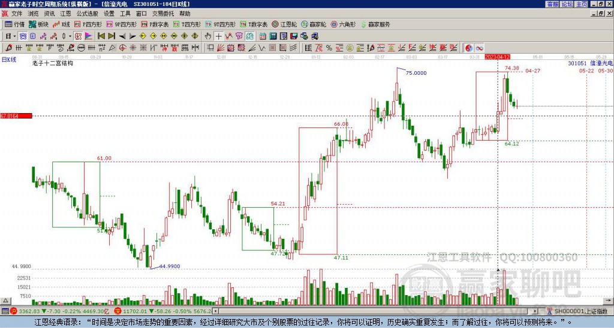This screenshot has width=614, height=328.
Task: Click the red floppy save icon
Action: 294,37
